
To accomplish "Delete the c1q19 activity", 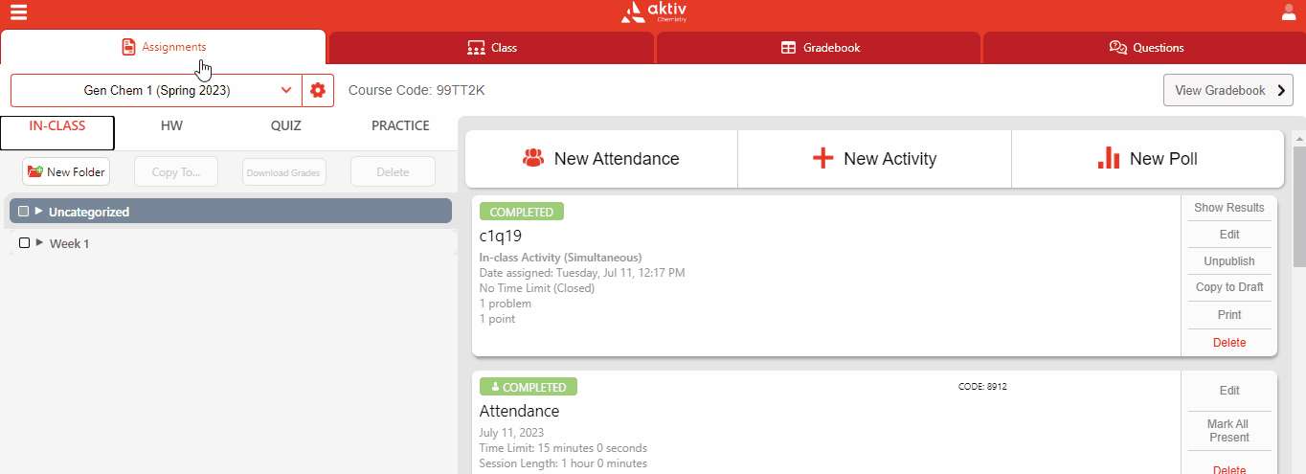I will point(1228,342).
